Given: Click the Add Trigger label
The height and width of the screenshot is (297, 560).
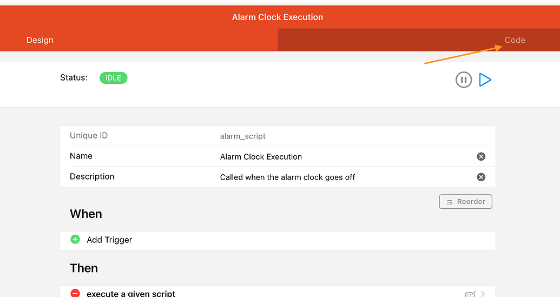Looking at the screenshot, I should click(109, 240).
